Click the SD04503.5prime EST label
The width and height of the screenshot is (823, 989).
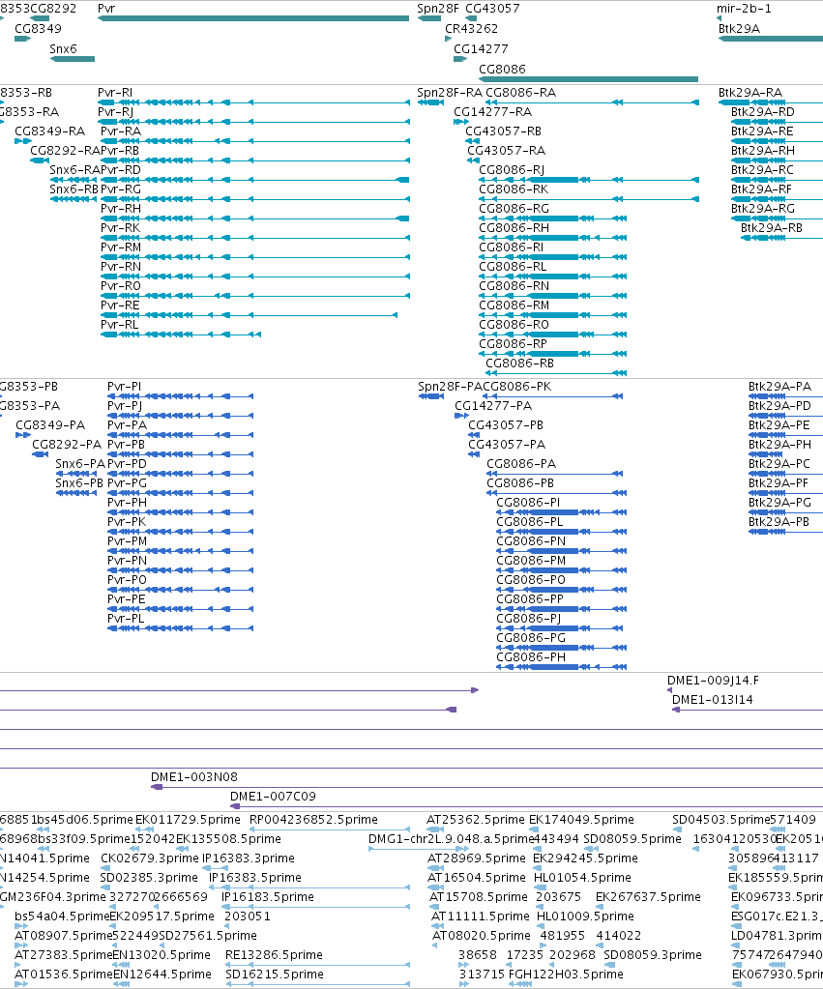point(720,820)
